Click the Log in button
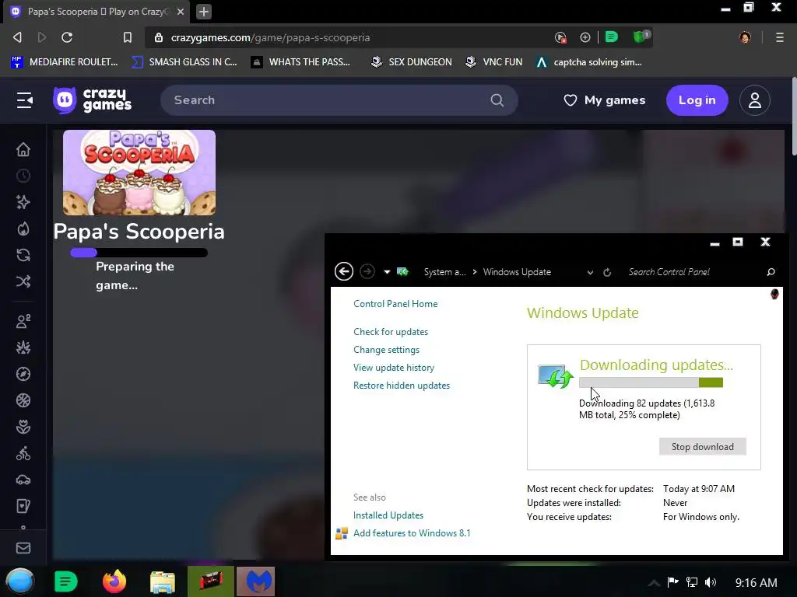 697,100
